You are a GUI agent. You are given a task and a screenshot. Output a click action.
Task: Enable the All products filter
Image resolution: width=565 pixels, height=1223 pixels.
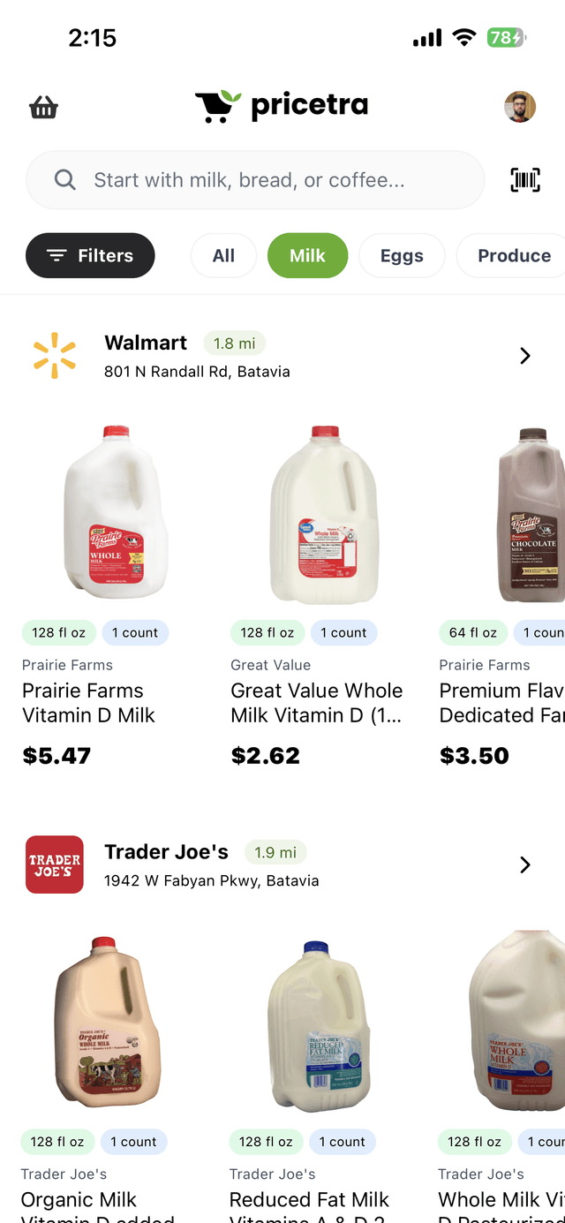click(223, 255)
